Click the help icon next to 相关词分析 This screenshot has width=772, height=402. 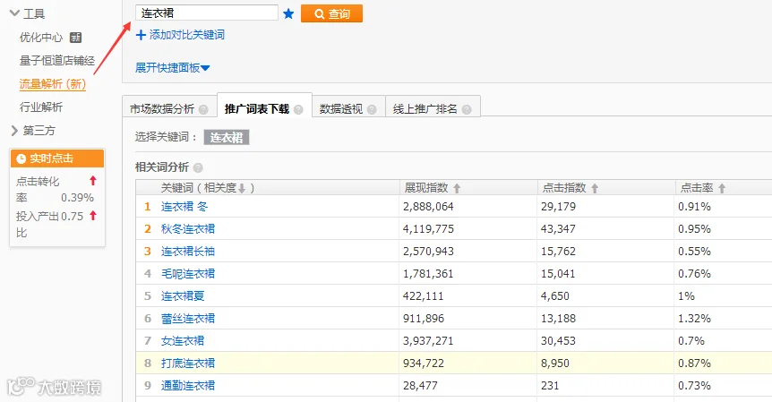pos(198,167)
